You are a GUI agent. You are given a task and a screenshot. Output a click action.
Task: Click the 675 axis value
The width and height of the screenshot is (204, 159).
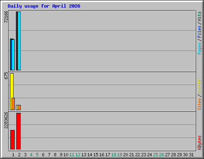[x=6, y=76]
